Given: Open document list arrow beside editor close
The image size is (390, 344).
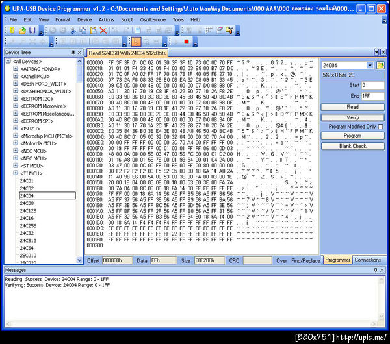Looking at the screenshot, I should click(x=376, y=52).
